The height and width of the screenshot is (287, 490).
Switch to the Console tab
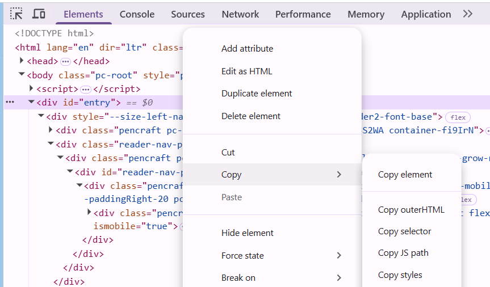137,14
